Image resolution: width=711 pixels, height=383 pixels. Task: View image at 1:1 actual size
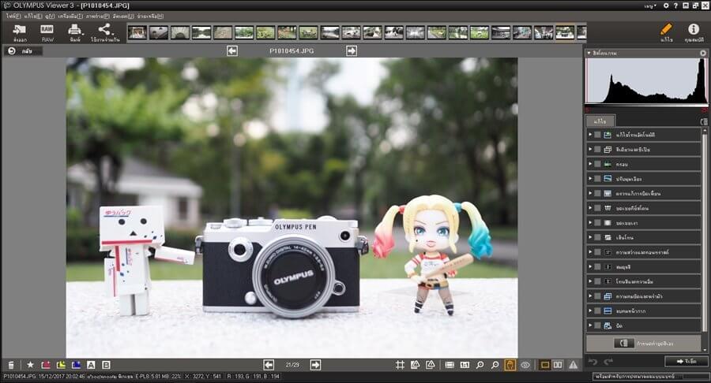[x=465, y=364]
